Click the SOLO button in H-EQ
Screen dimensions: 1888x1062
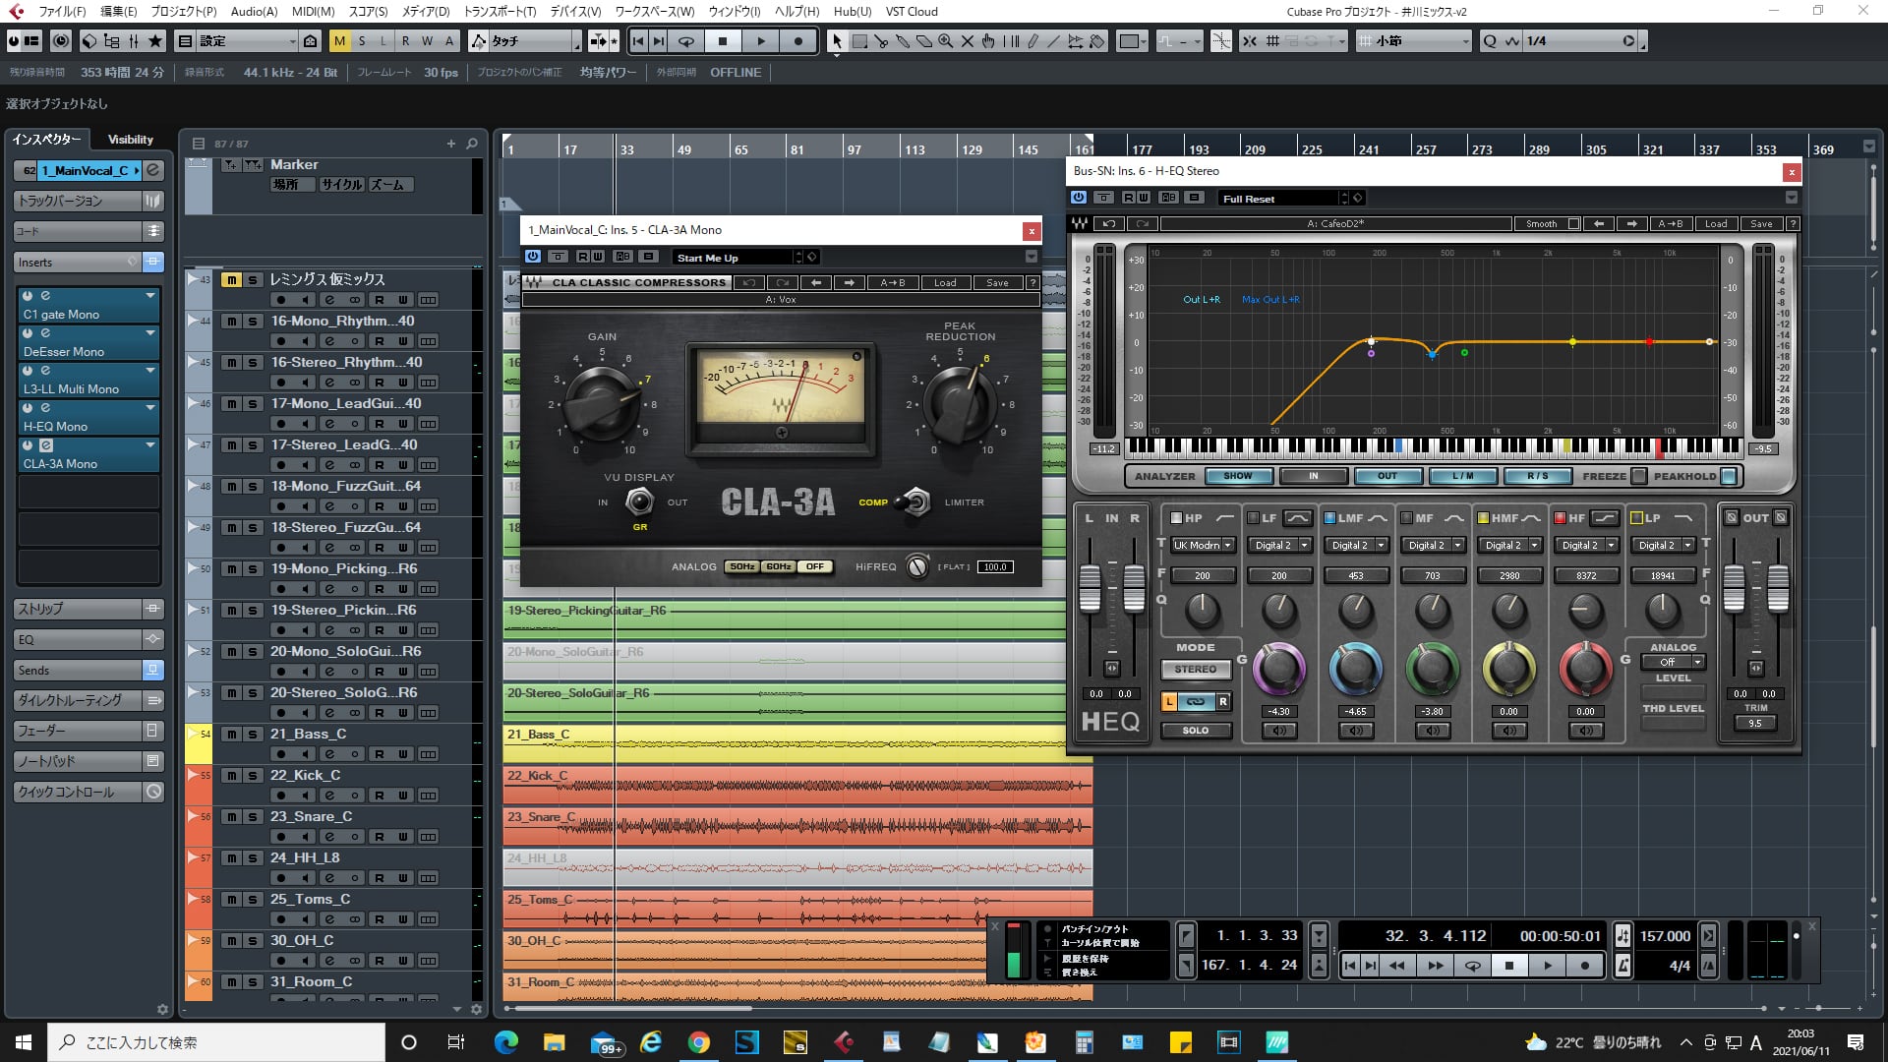1195,731
